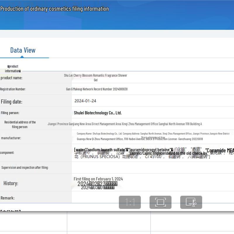Select the product information section header
This screenshot has width=234, height=234.
[x=13, y=69]
